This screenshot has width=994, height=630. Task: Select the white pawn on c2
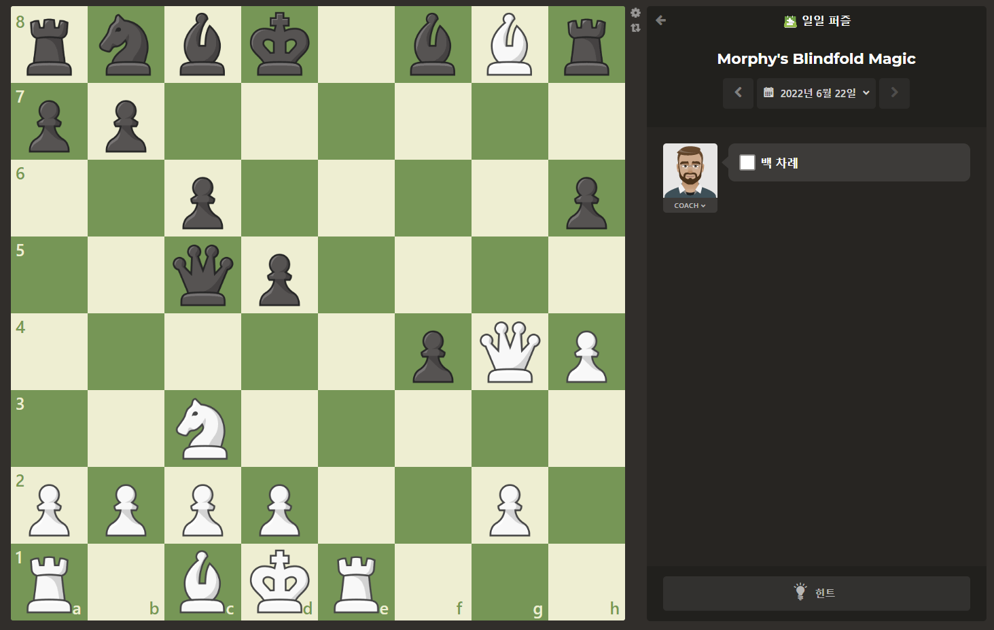pyautogui.click(x=202, y=505)
